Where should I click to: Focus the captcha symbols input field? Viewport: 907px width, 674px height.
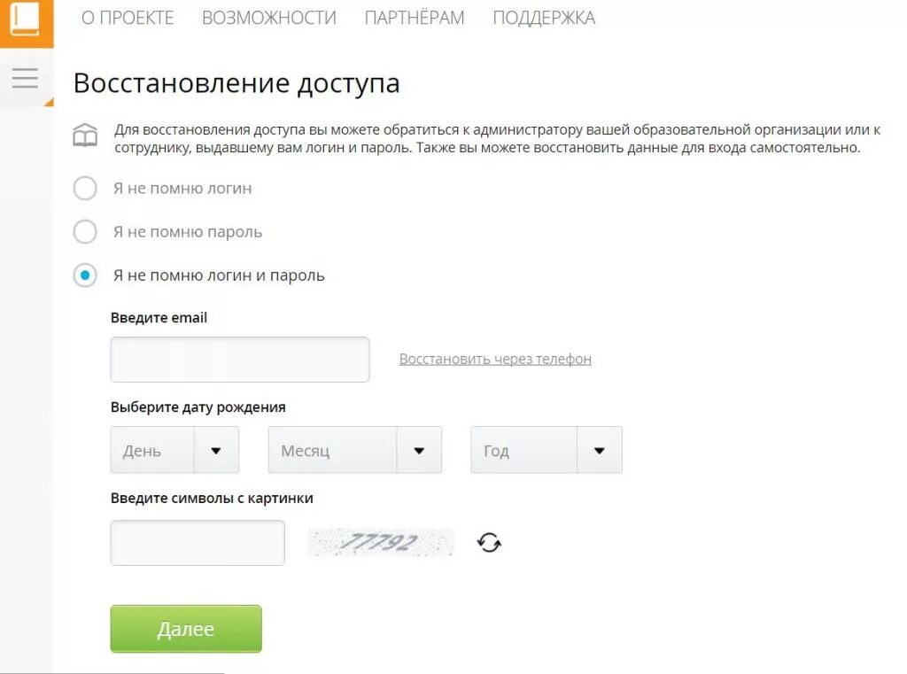(198, 543)
